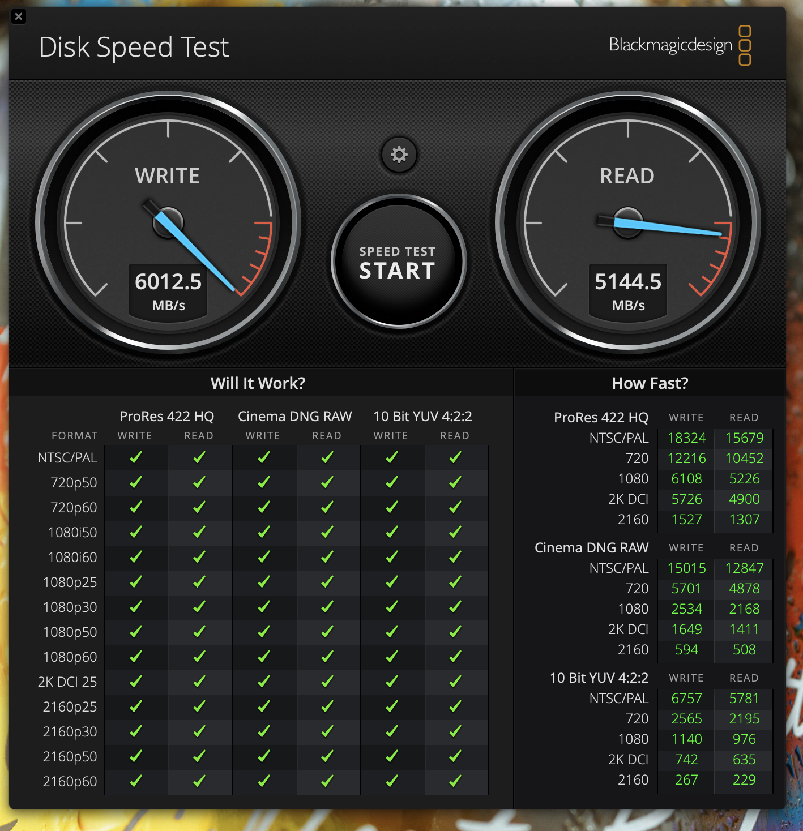803x831 pixels.
Task: Click the ProRes 422 HQ column header
Action: [x=166, y=416]
